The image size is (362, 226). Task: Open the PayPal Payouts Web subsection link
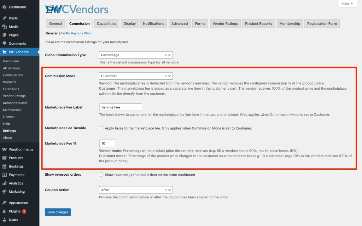pyautogui.click(x=76, y=33)
